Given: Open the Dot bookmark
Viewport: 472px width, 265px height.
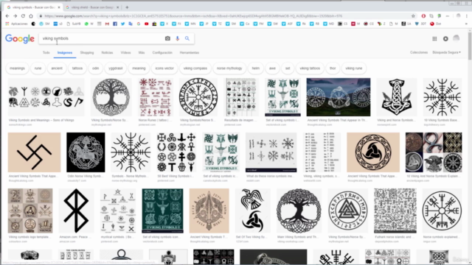Looking at the screenshot, I should 436,24.
